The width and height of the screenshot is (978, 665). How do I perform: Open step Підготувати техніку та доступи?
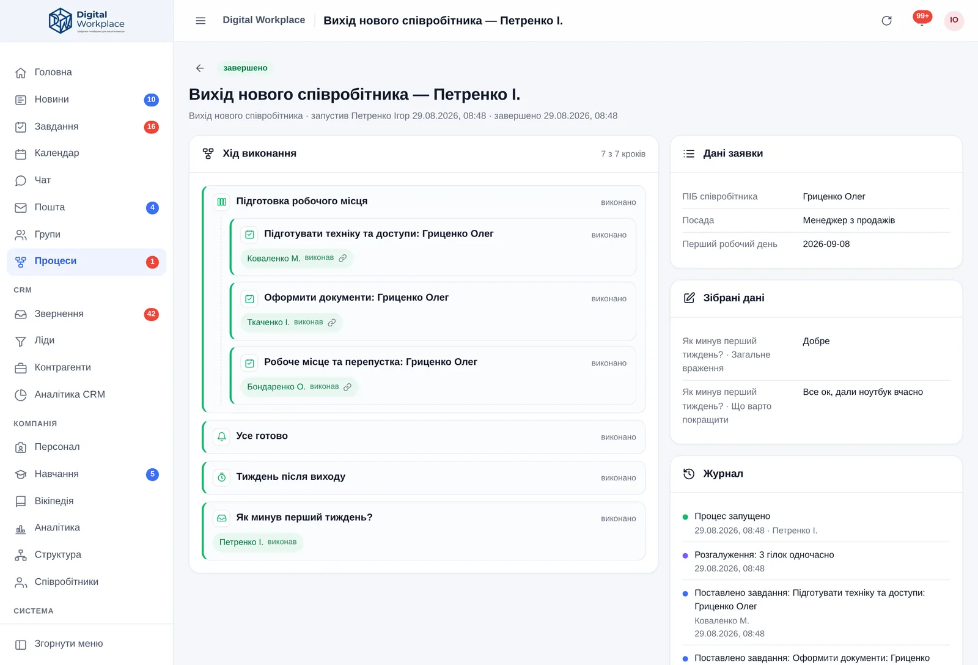433,247
